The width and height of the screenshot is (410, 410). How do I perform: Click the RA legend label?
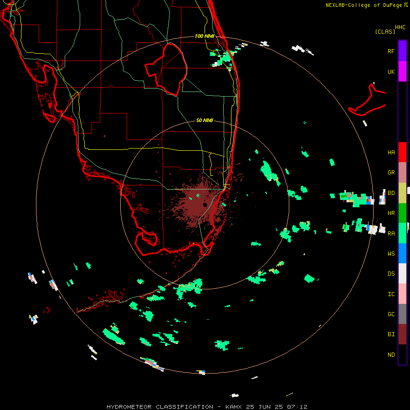[391, 234]
